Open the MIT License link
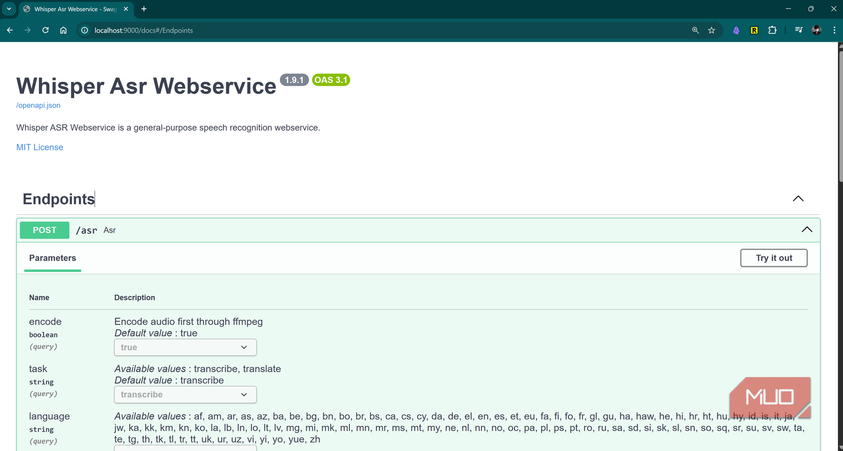The width and height of the screenshot is (843, 451). pyautogui.click(x=40, y=147)
